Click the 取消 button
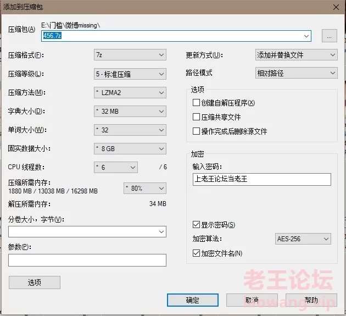 [x=252, y=300]
